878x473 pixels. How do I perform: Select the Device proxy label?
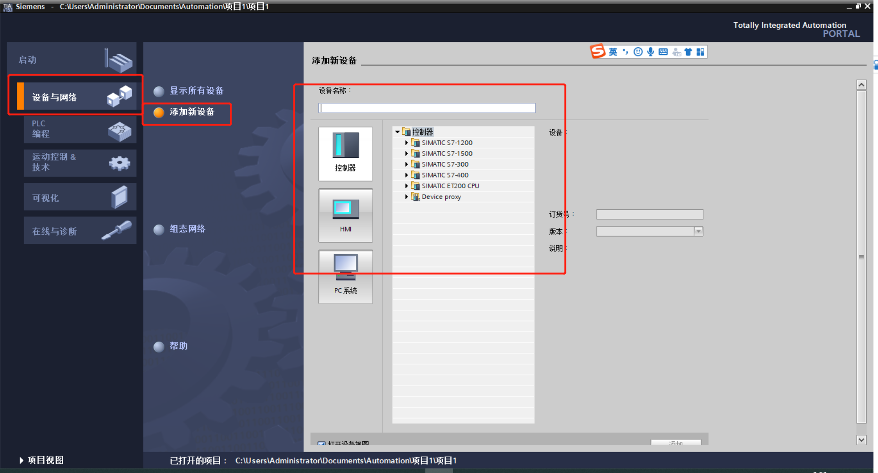(441, 196)
